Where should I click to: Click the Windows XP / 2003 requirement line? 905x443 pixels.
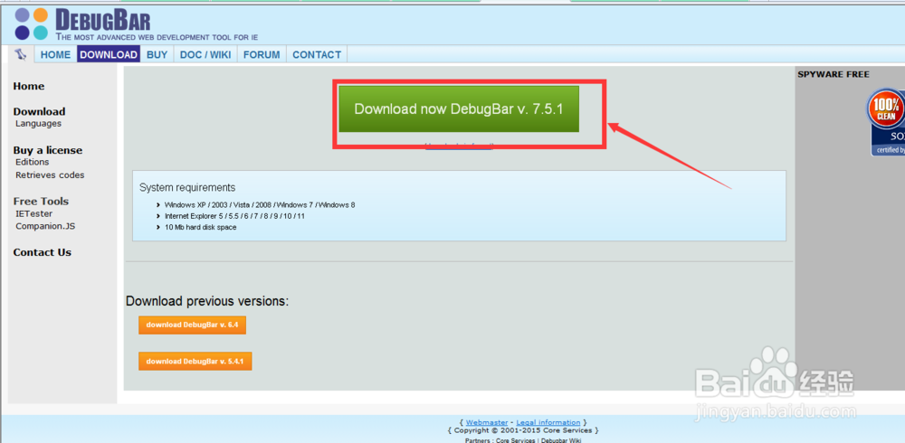point(260,204)
